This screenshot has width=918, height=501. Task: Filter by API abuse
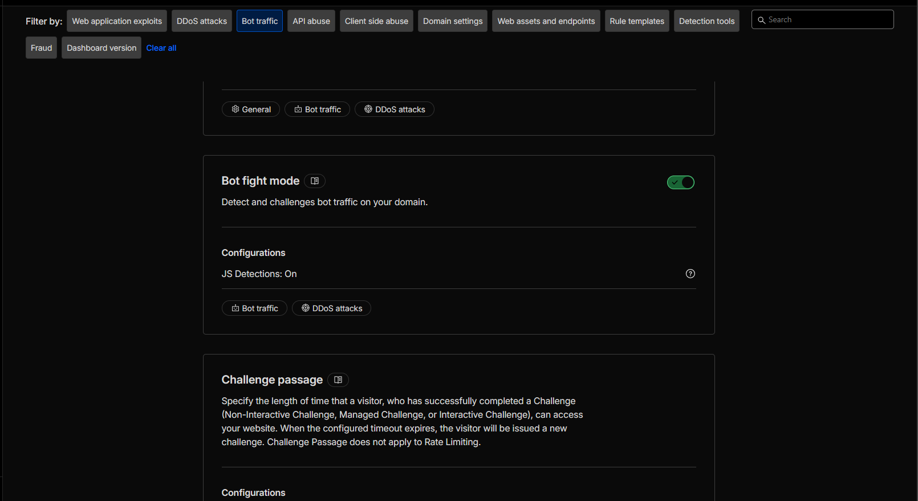[311, 21]
